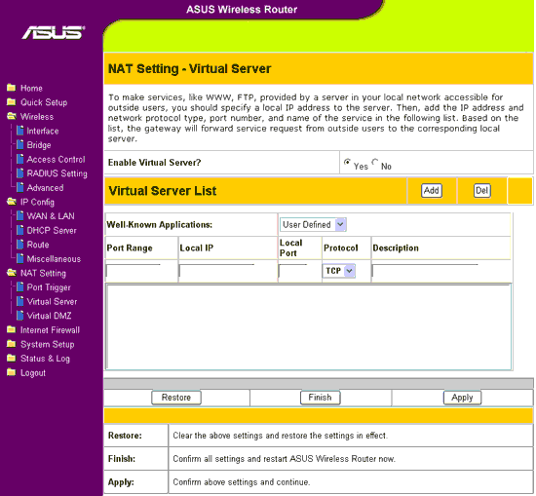Click the Port Trigger page icon

click(x=20, y=287)
